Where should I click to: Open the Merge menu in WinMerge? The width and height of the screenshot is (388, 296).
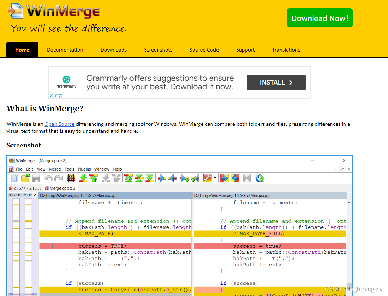pos(55,169)
